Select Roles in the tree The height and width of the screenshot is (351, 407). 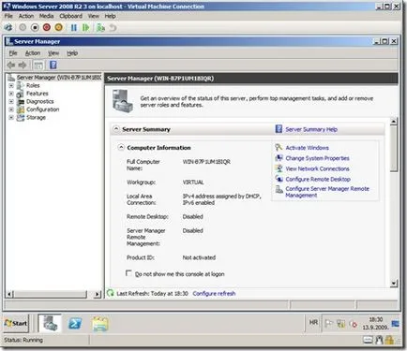click(x=33, y=85)
